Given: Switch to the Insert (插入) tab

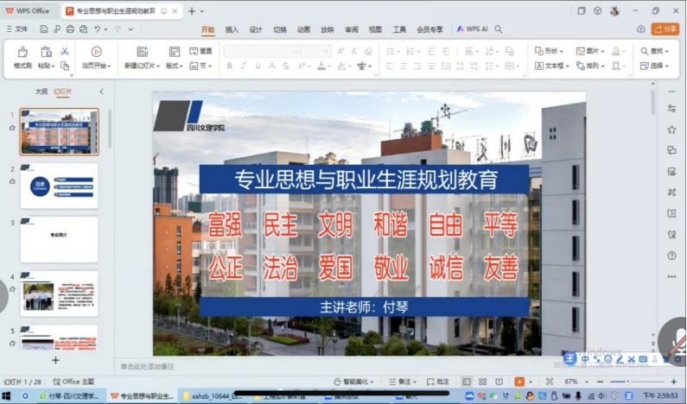Looking at the screenshot, I should coord(232,28).
